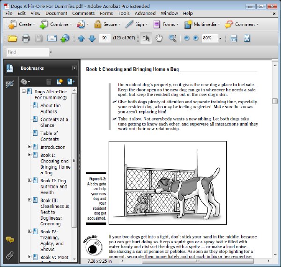Select the Hand tool
This screenshot has width=281, height=267.
click(159, 38)
